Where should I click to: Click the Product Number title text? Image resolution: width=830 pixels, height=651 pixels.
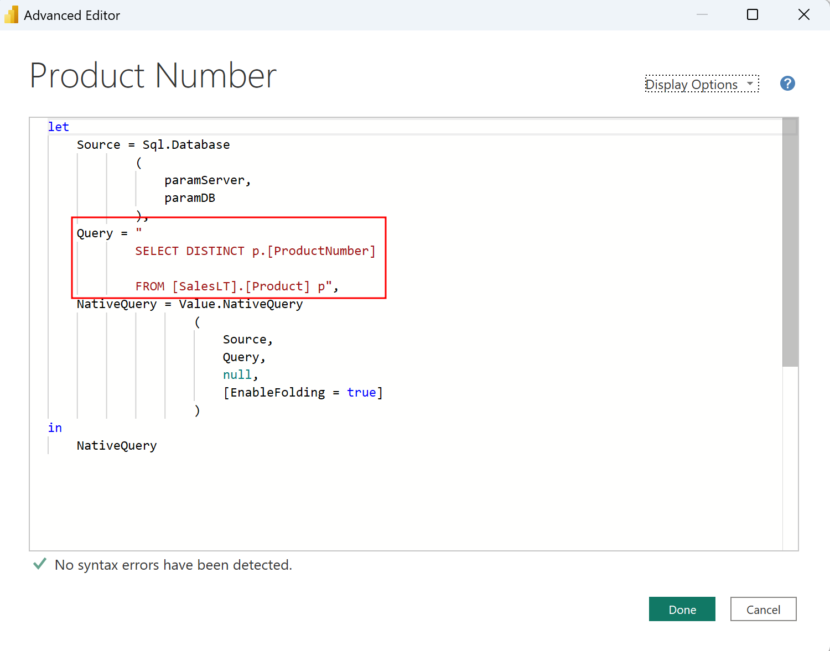(x=153, y=76)
